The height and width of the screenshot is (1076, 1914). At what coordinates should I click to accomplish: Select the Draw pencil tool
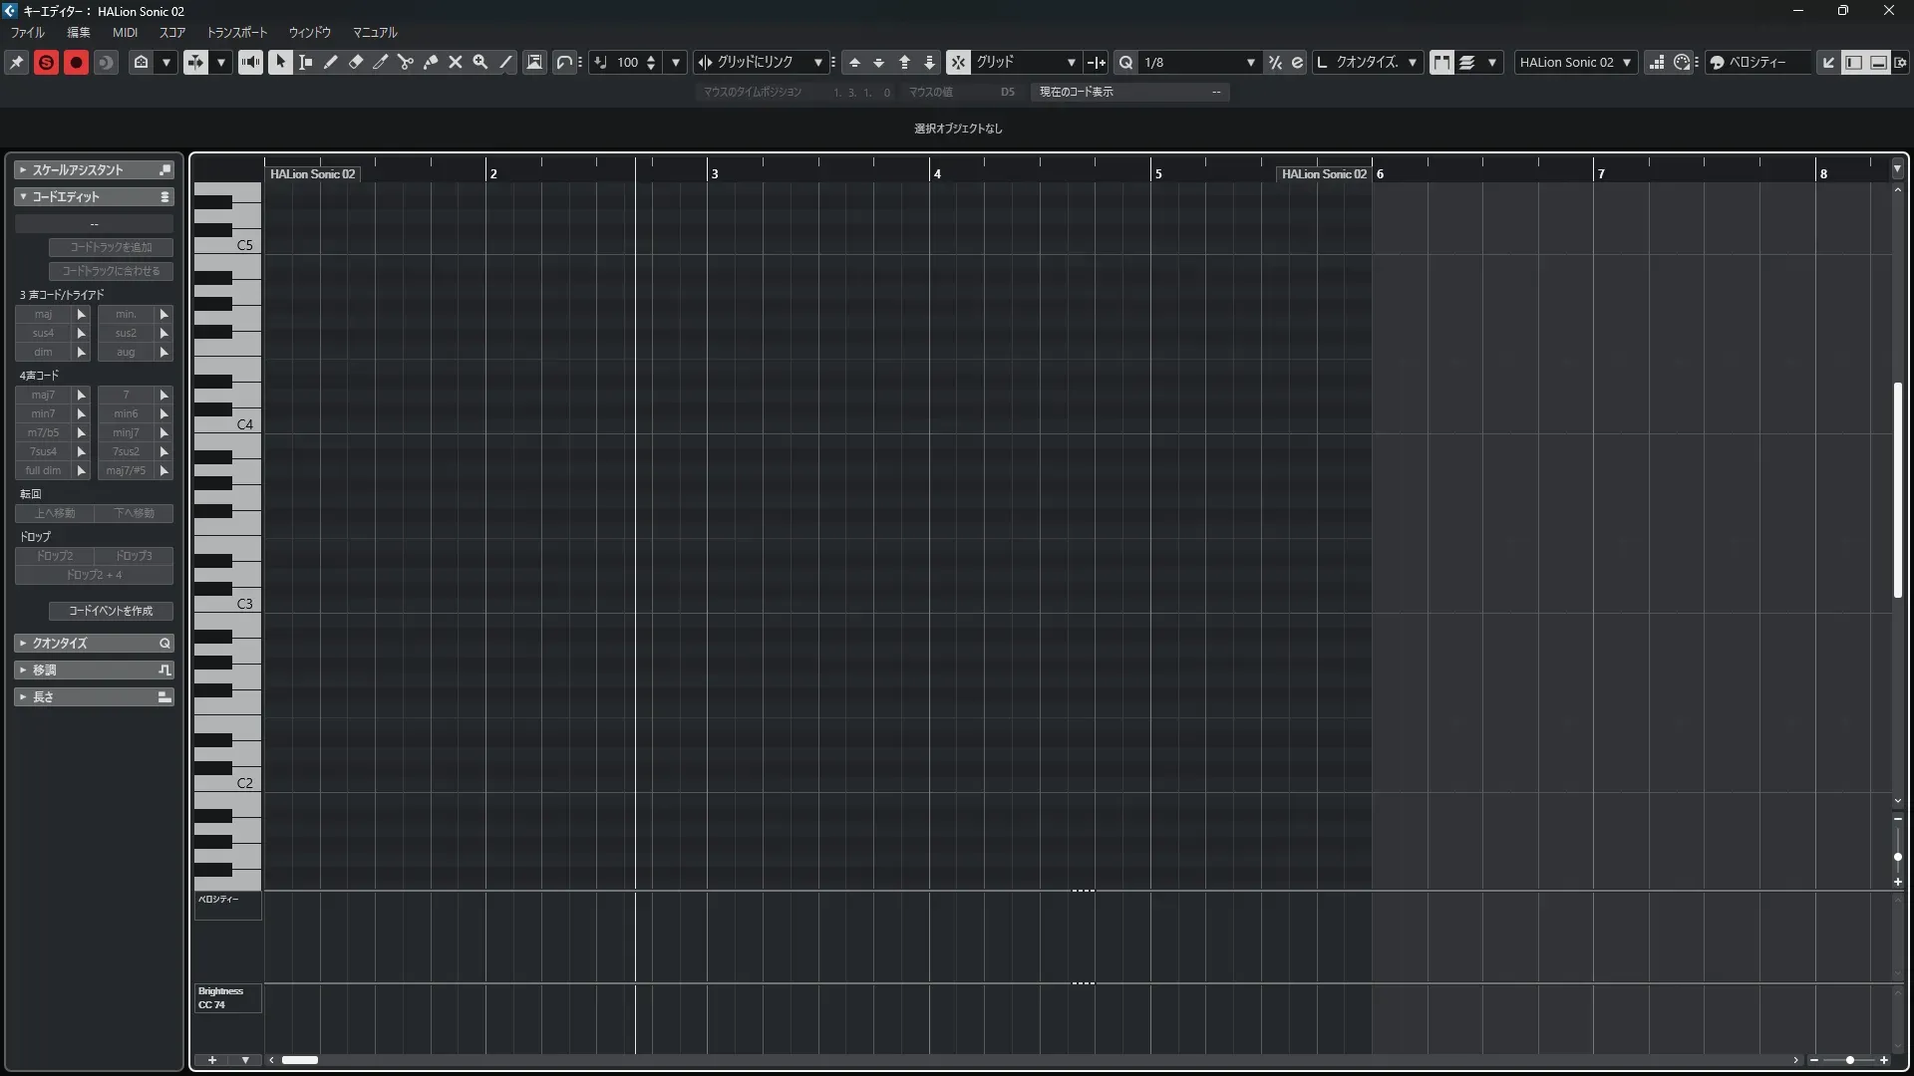(x=330, y=62)
